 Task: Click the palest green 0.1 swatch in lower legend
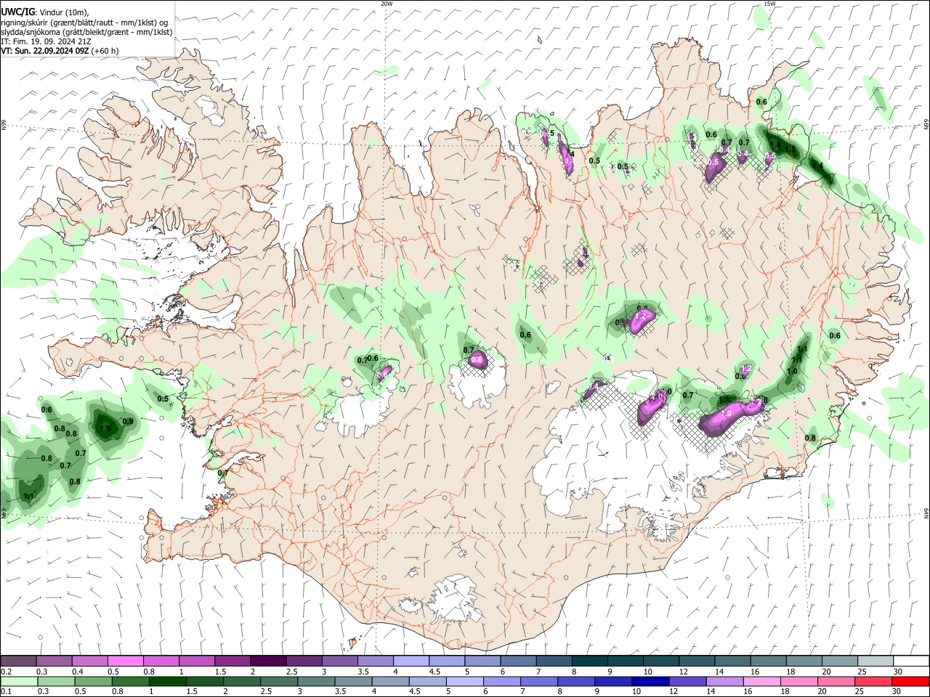point(19,681)
